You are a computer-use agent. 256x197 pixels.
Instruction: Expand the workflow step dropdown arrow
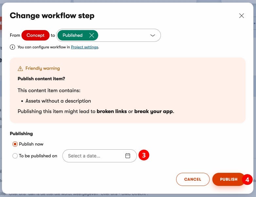coord(153,35)
